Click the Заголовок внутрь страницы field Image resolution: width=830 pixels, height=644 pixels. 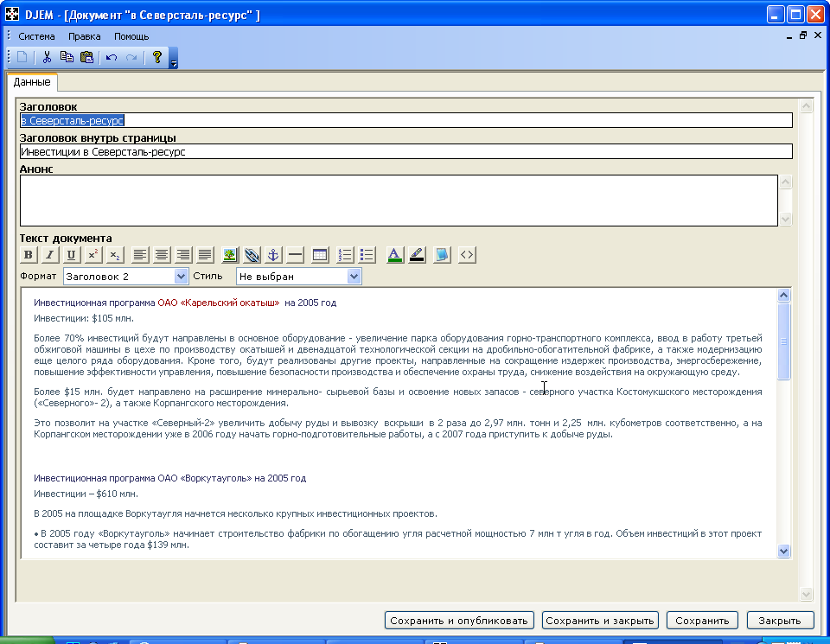point(406,152)
